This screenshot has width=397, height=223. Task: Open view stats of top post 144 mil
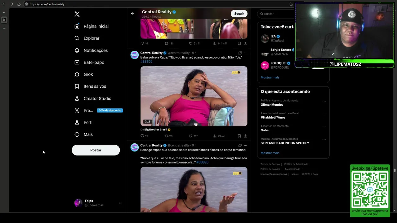(220, 43)
